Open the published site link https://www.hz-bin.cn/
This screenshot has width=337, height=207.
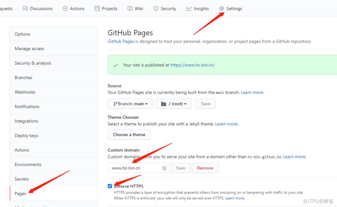pos(193,65)
